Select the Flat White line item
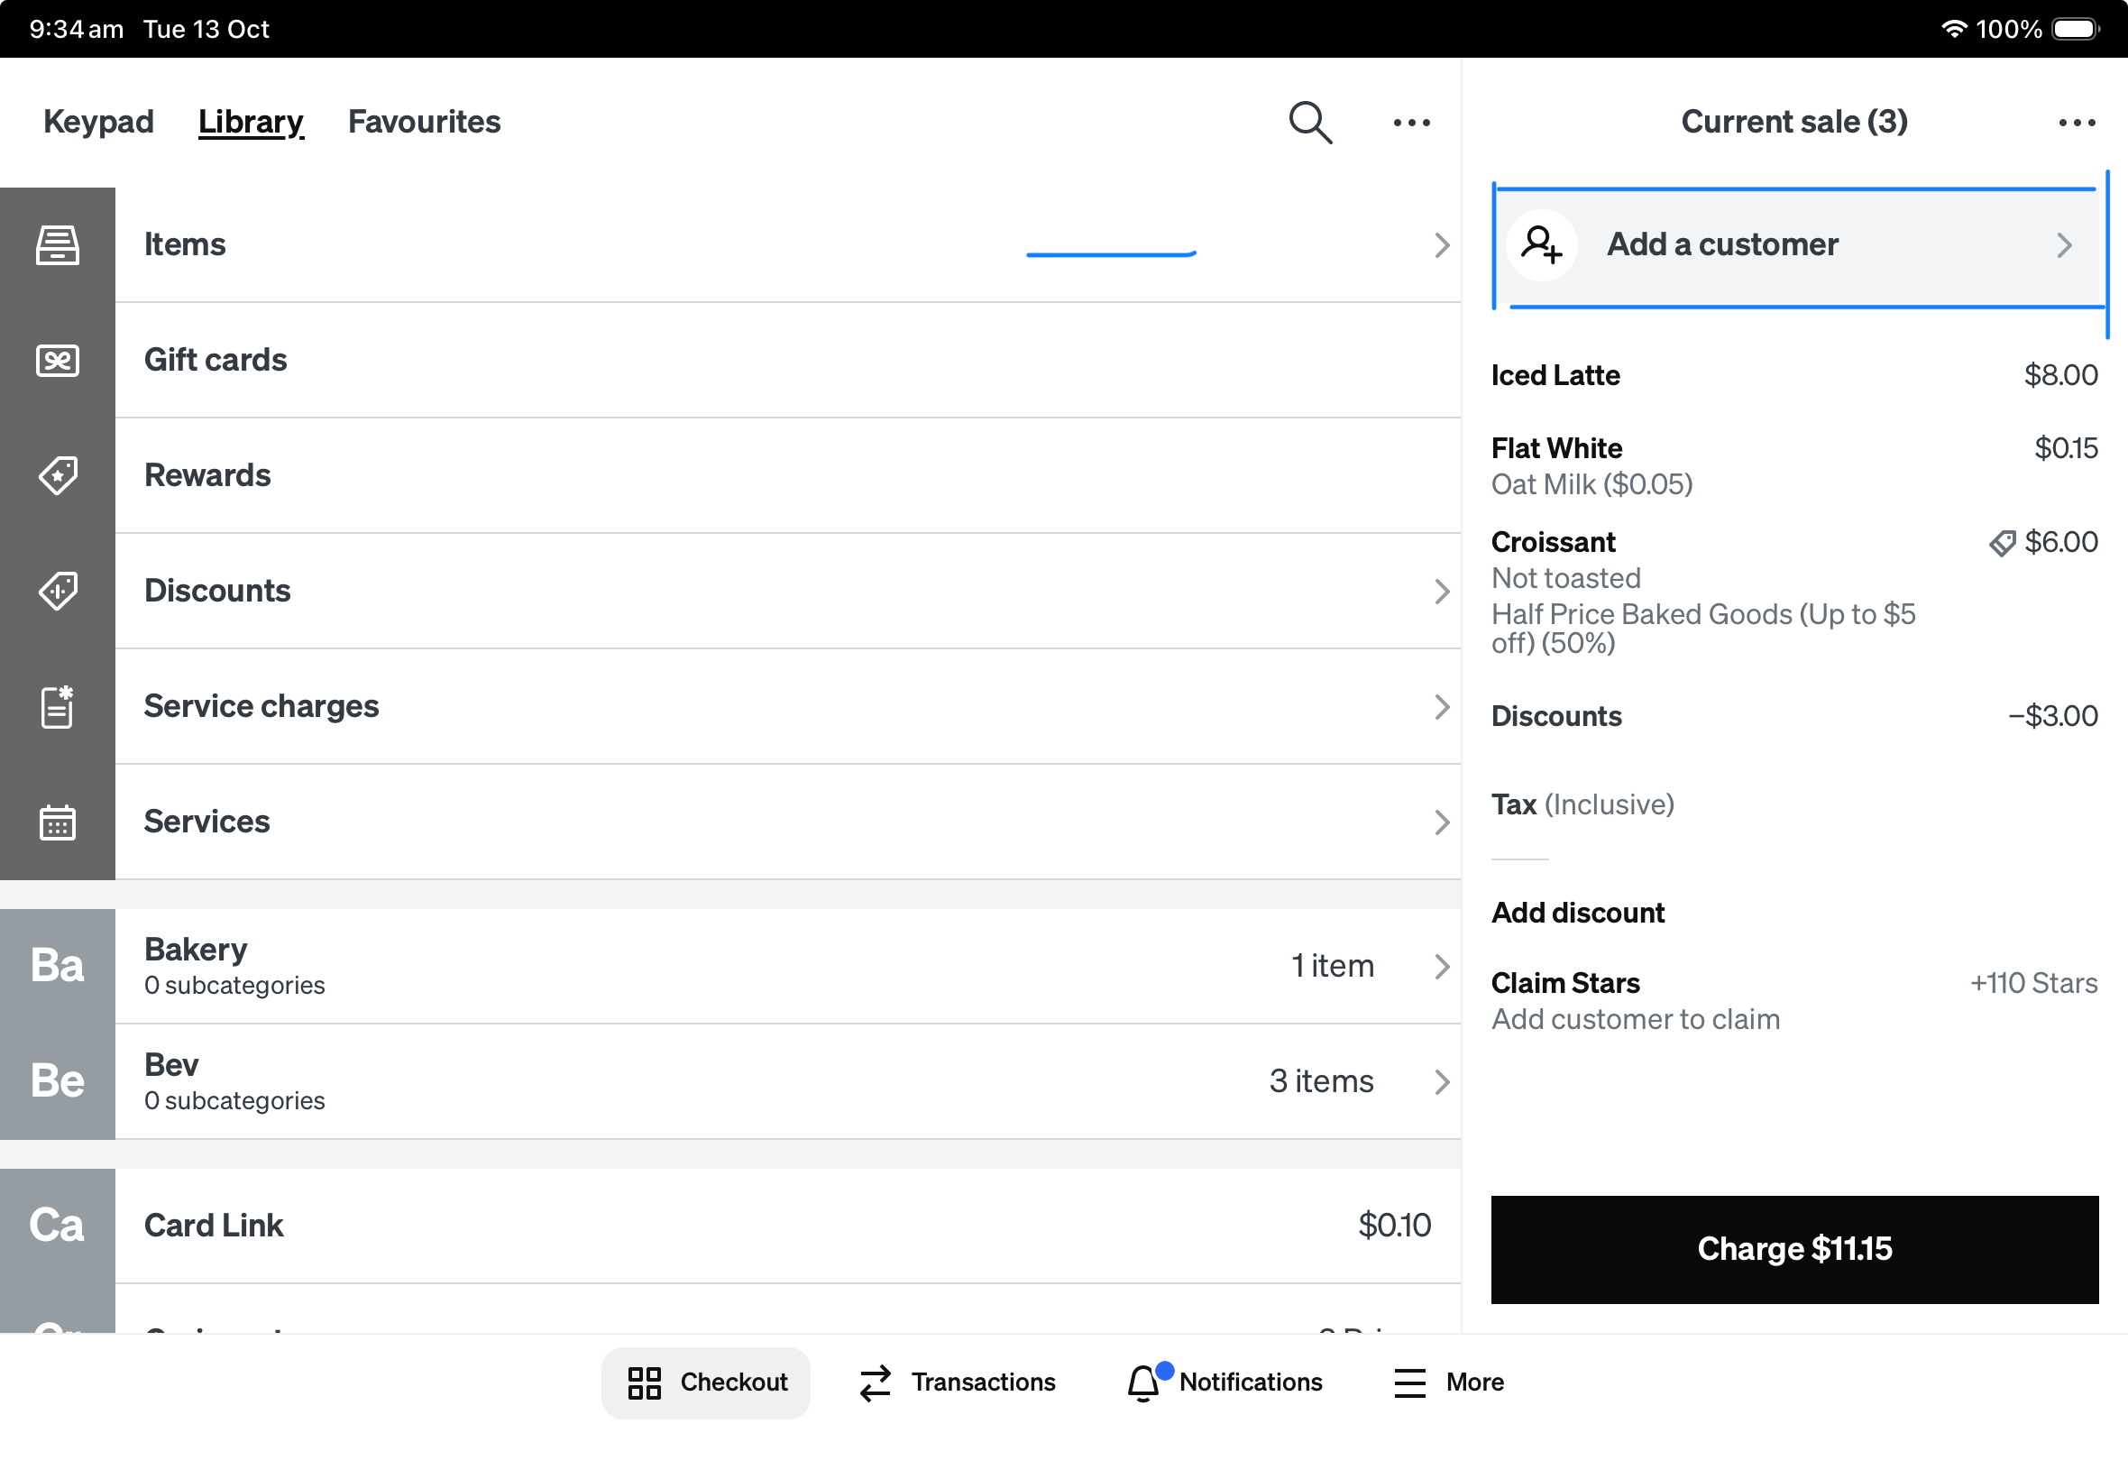Viewport: 2128px width, 1479px height. [1794, 466]
